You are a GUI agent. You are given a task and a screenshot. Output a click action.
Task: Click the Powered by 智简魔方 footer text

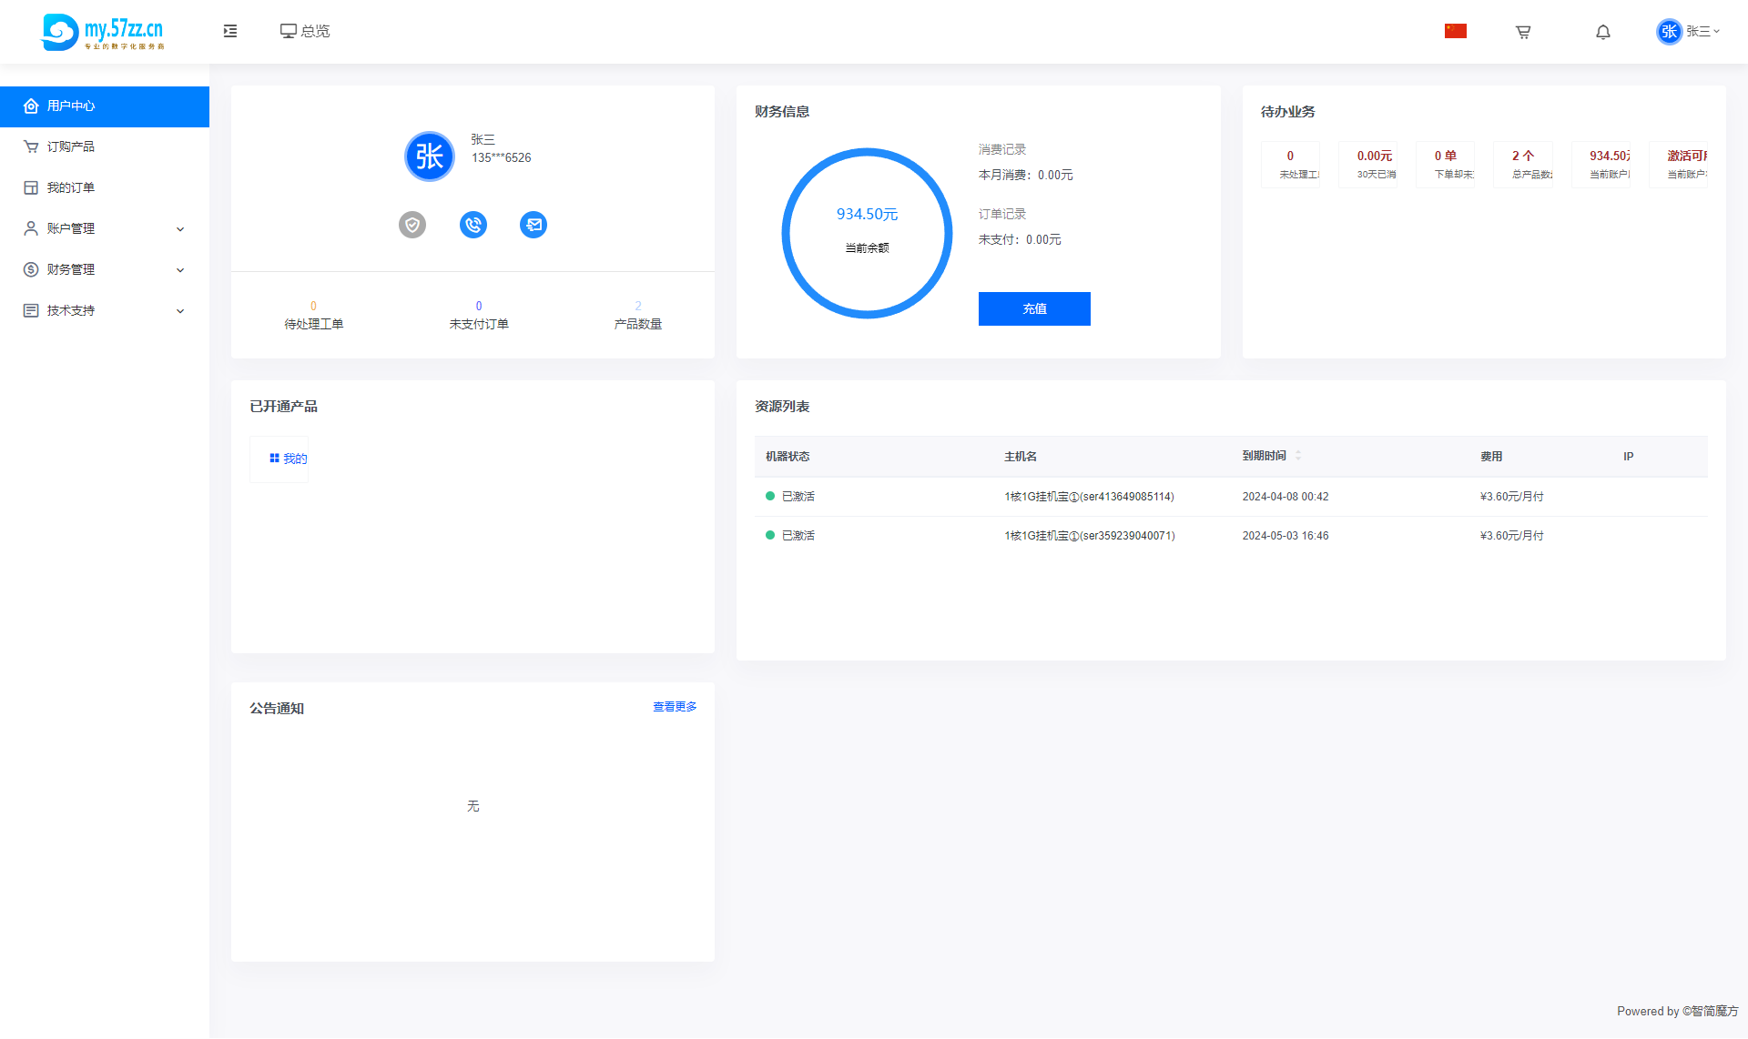[1678, 1011]
